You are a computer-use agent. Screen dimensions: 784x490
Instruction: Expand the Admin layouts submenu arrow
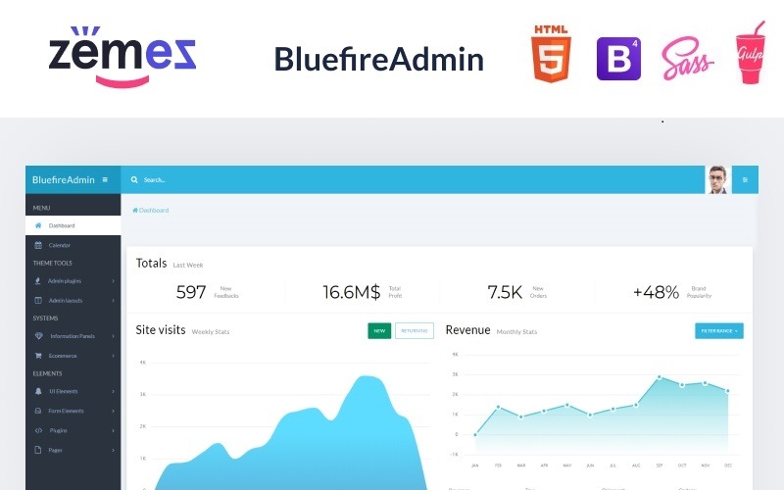tap(114, 300)
